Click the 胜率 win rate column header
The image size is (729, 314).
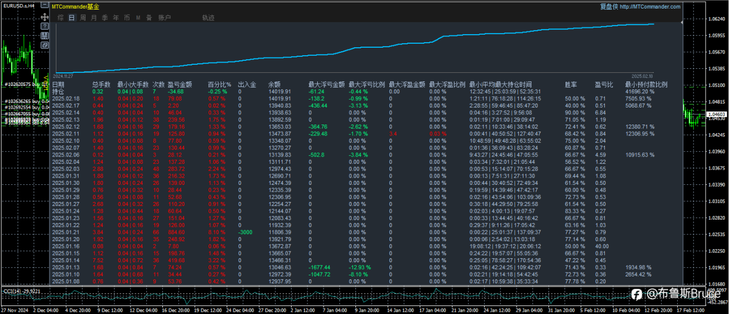[570, 84]
